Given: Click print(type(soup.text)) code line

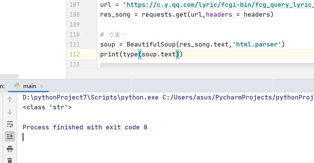Looking at the screenshot, I should tap(141, 54).
